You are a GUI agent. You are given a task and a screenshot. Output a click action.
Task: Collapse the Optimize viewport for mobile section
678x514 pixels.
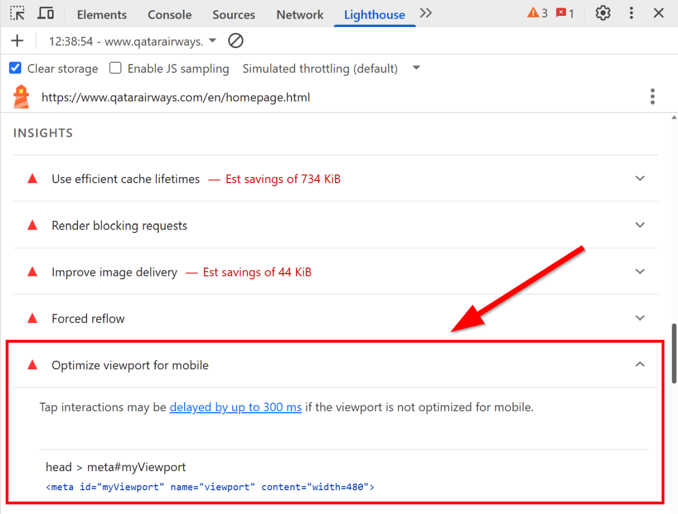coord(640,365)
